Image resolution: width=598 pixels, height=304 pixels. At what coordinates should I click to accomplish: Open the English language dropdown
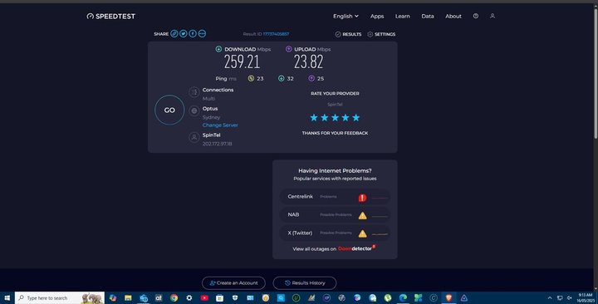pyautogui.click(x=346, y=16)
